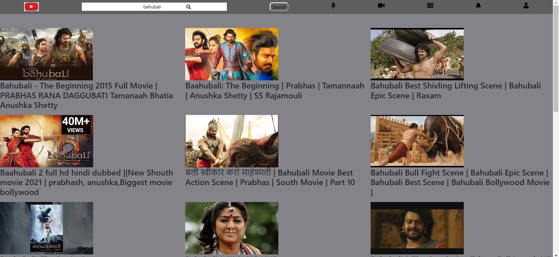Open the Bahubali Movie Best Action Scene thumbnail

[x=232, y=141]
